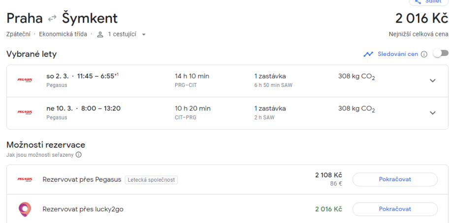This screenshot has height=223, width=453.
Task: Click Pegasus logo on the ne 10. 3. flight
Action: [25, 112]
